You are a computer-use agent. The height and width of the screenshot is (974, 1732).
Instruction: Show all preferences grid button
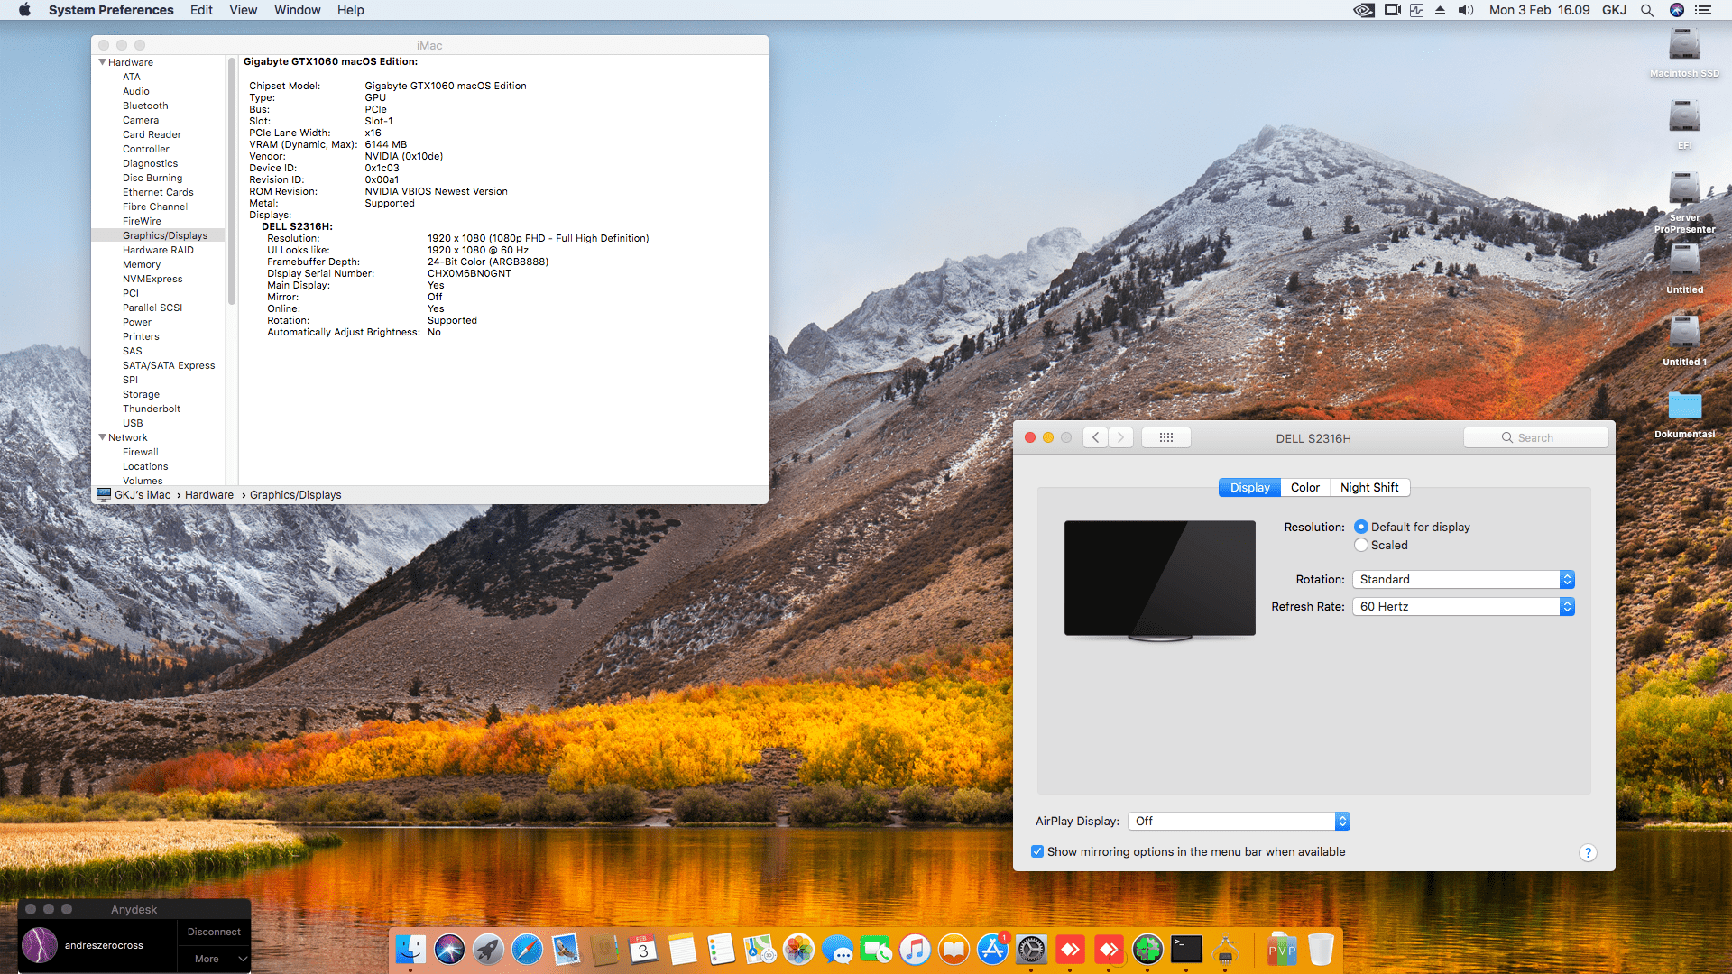(x=1166, y=437)
